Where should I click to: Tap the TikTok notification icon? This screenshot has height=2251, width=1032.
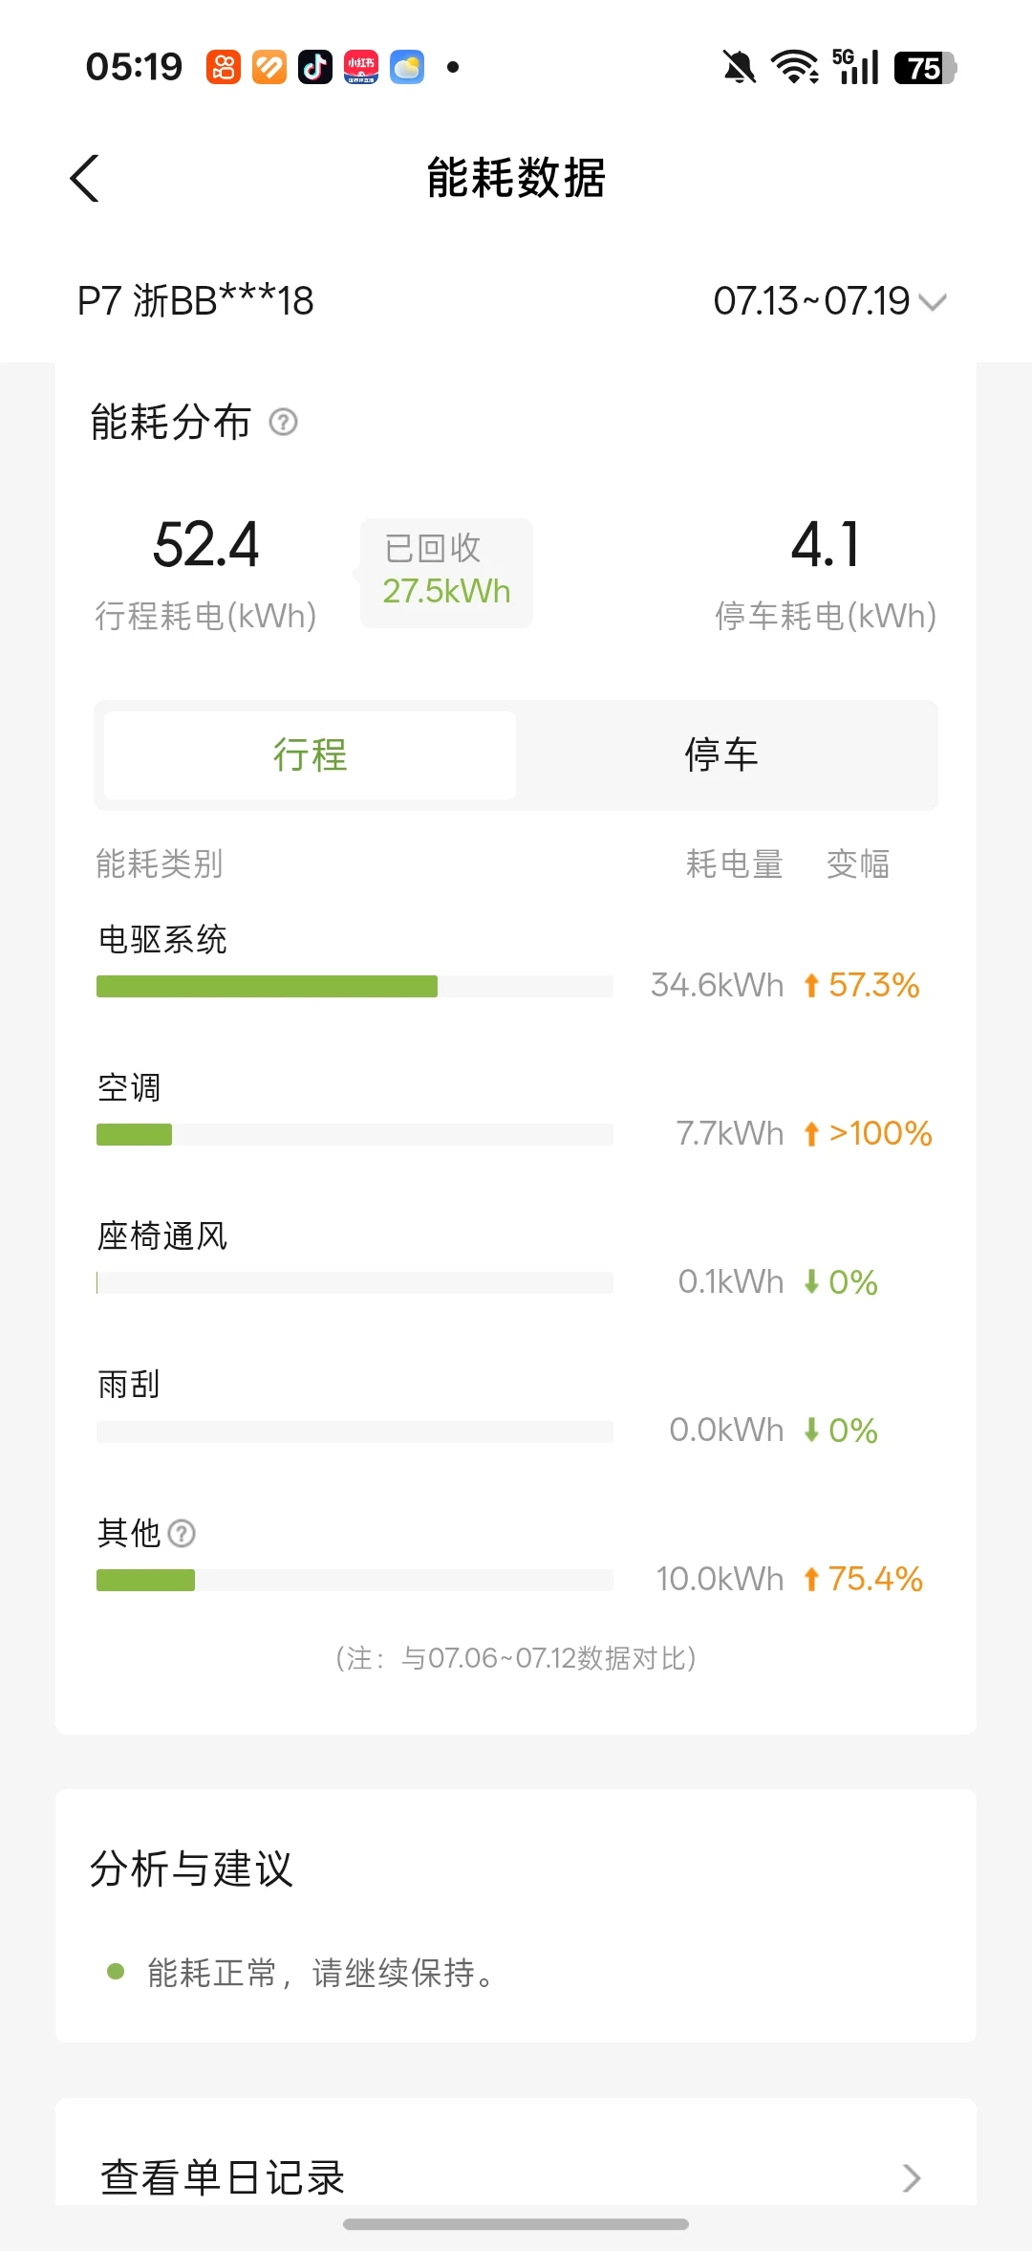click(x=315, y=67)
